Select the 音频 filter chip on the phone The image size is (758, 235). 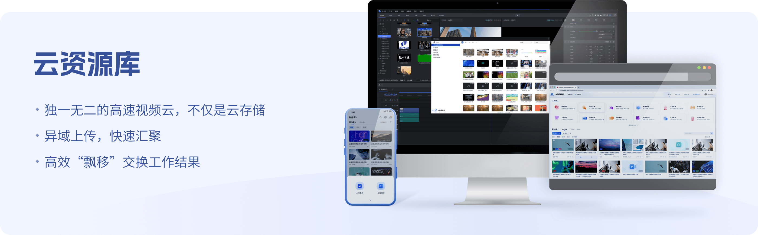point(364,127)
